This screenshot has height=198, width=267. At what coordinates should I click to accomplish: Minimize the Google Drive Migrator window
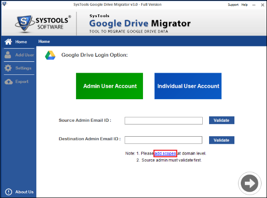pyautogui.click(x=254, y=5)
